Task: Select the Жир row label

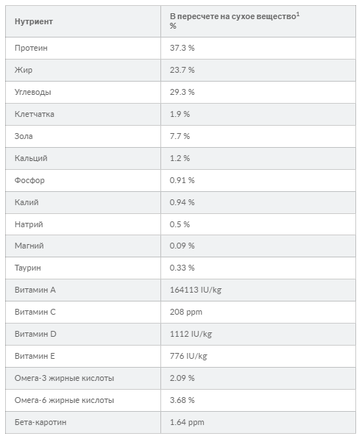Action: click(x=24, y=70)
